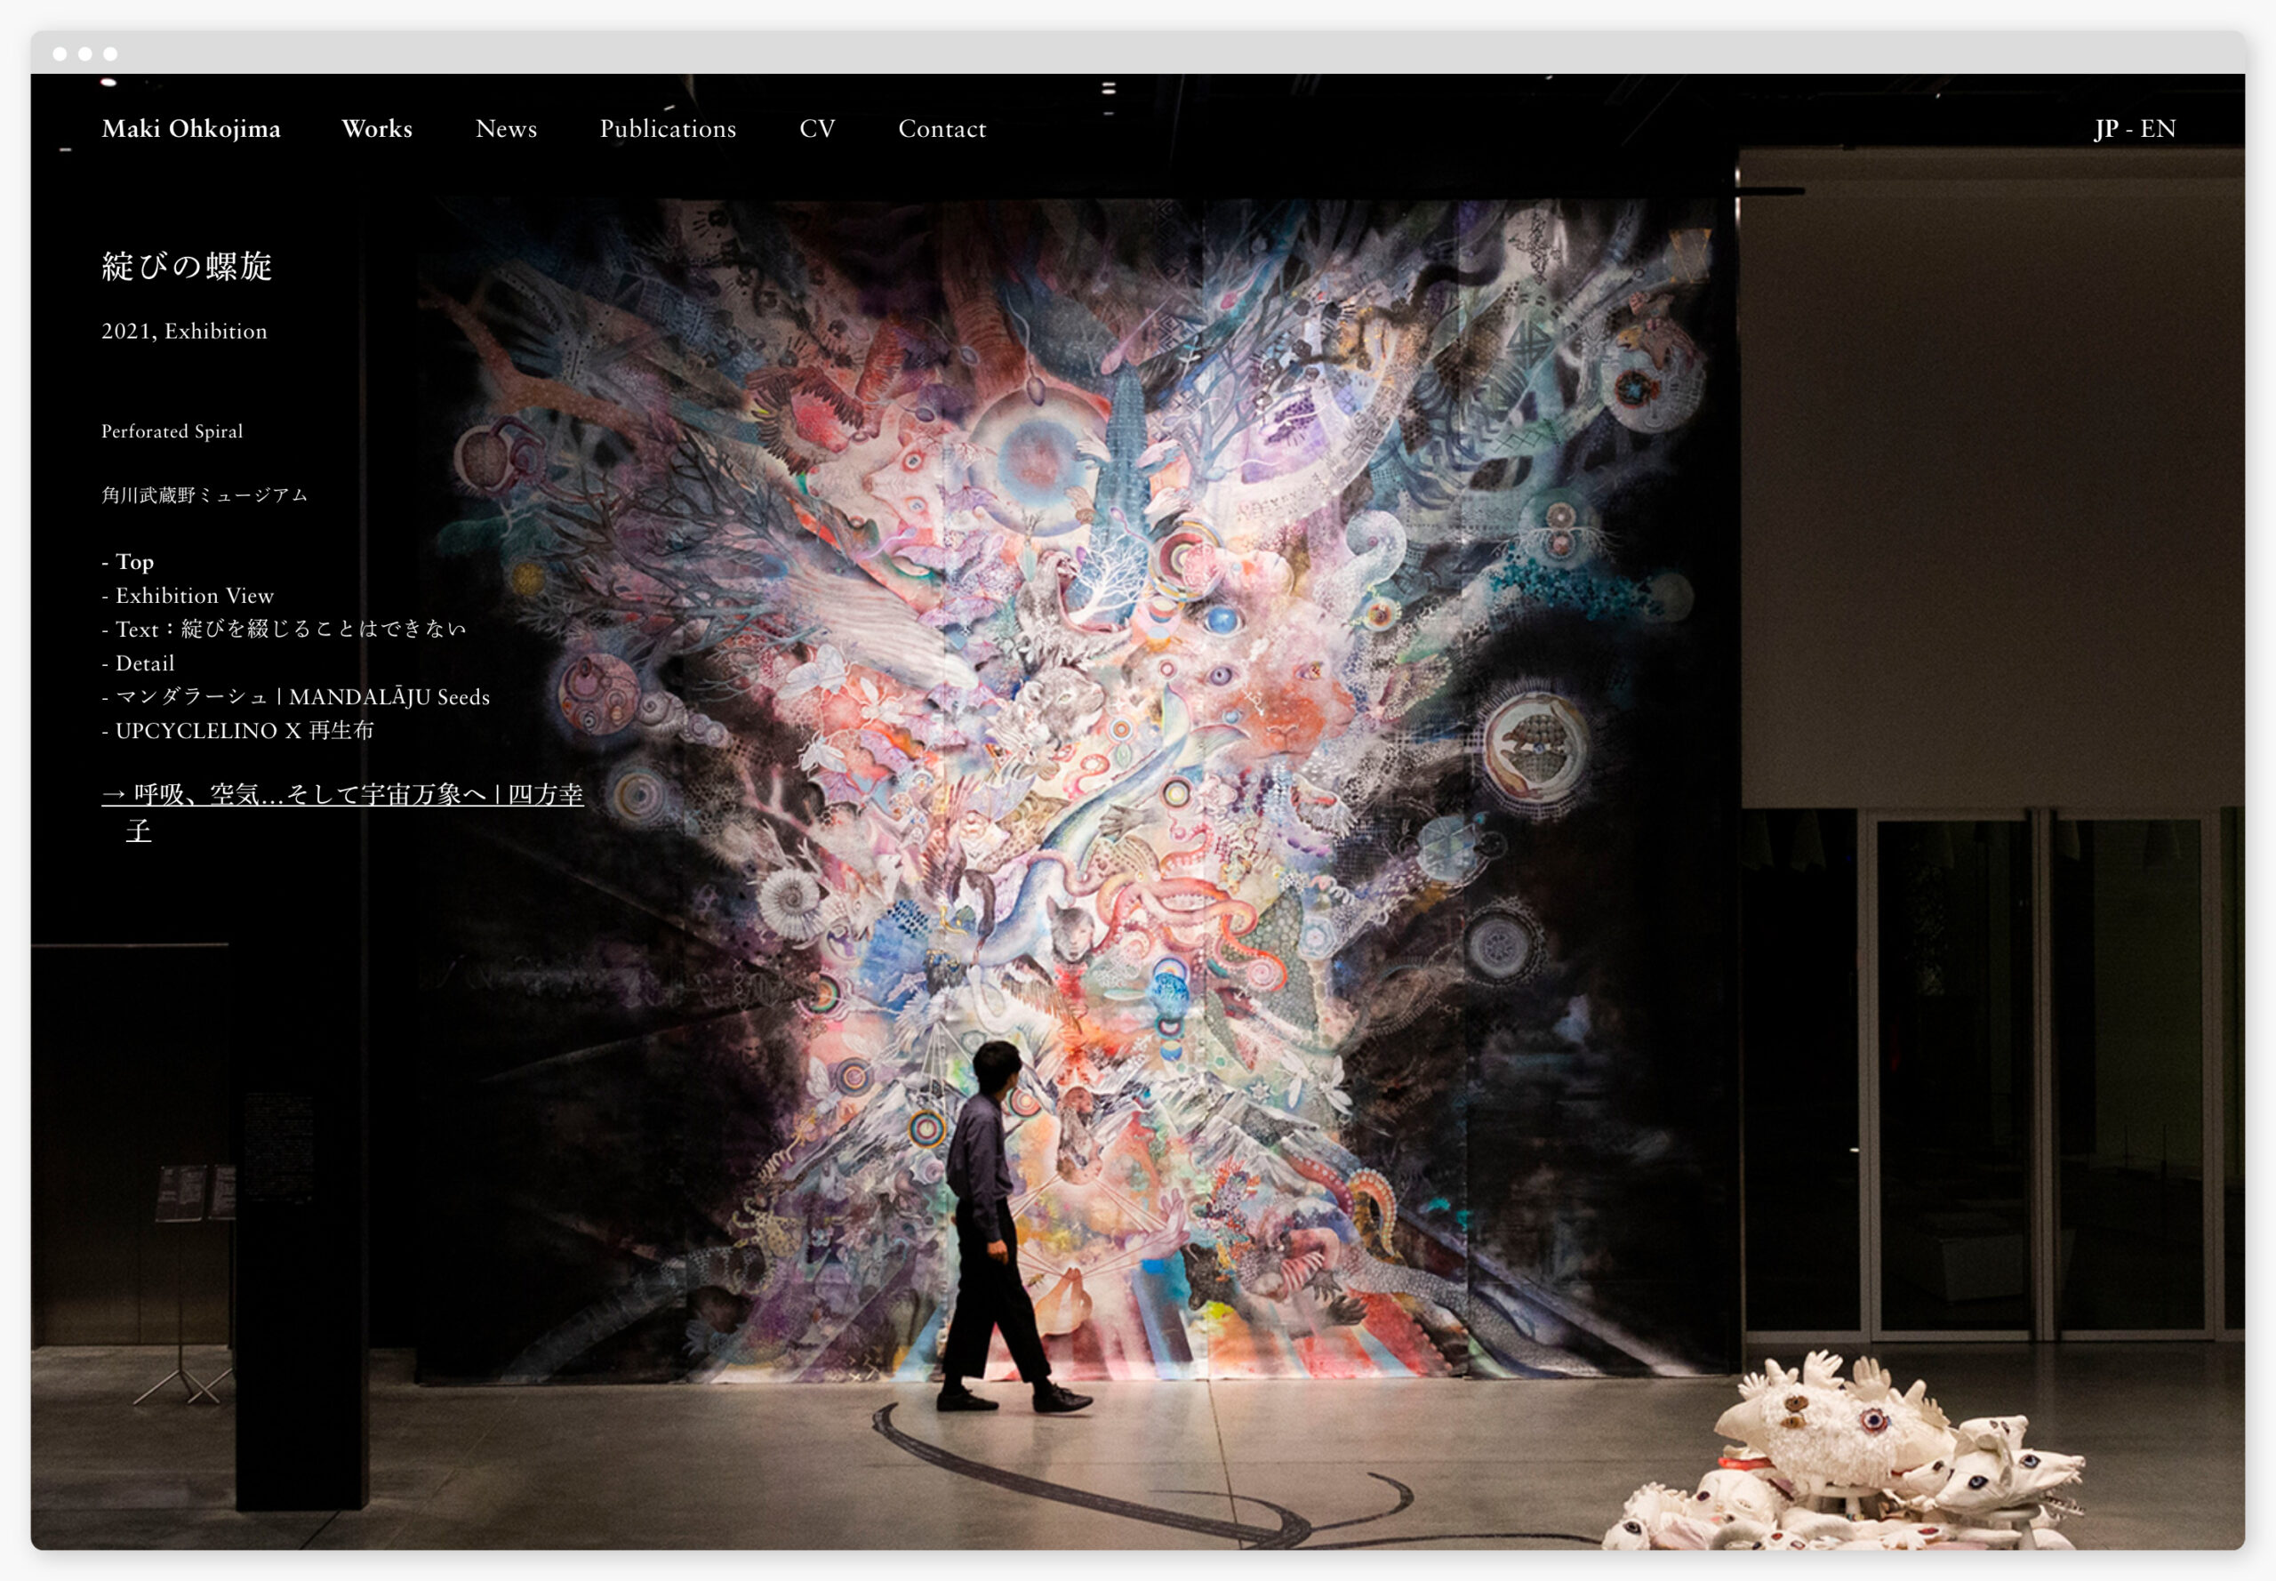The image size is (2276, 1581).
Task: Jump to the Top section link
Action: (x=128, y=562)
